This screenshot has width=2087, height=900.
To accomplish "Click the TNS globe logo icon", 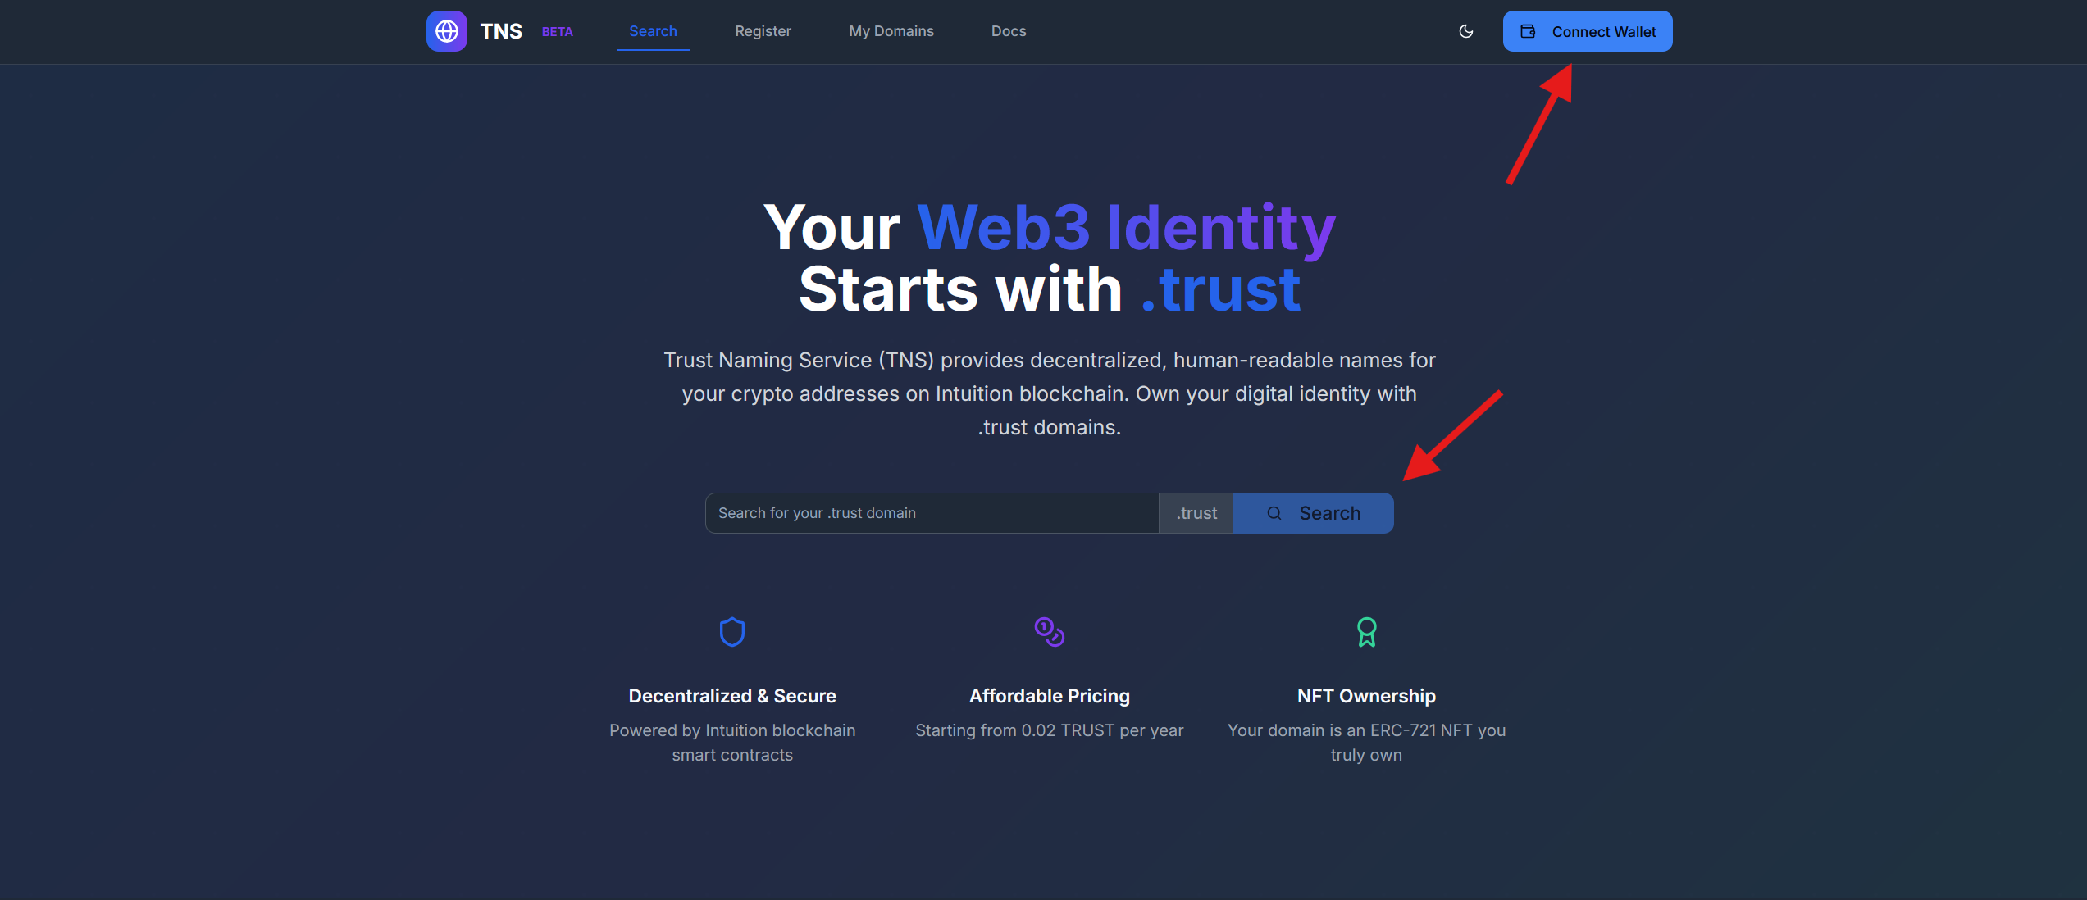I will pos(447,31).
